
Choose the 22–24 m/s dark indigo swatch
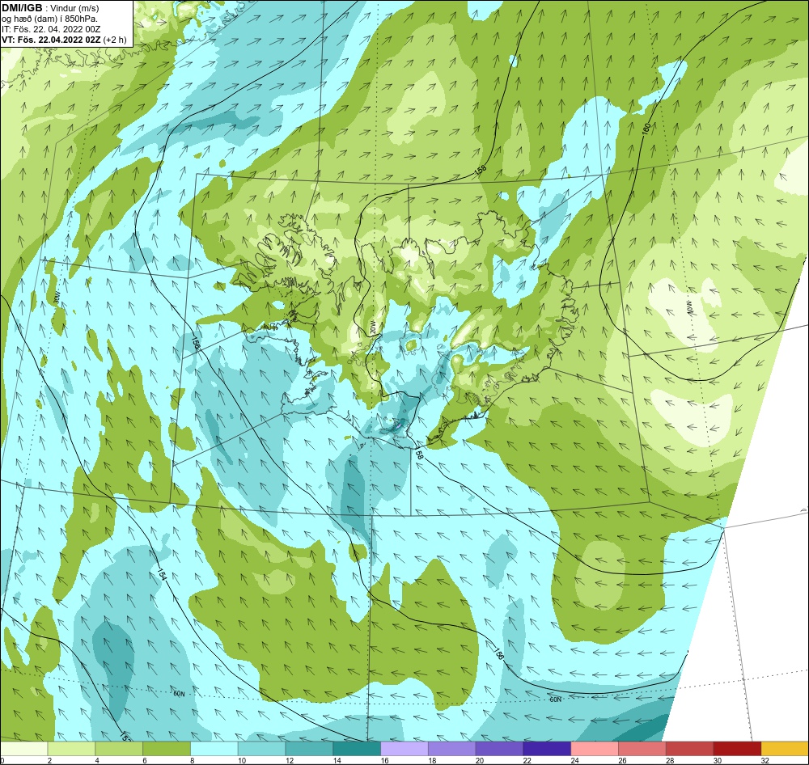tap(547, 749)
